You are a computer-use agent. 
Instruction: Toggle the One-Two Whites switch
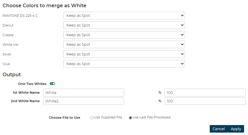(52, 84)
